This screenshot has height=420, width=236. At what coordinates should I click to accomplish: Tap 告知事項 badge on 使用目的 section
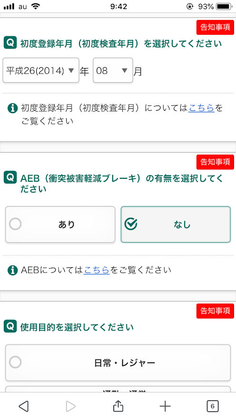tap(215, 311)
